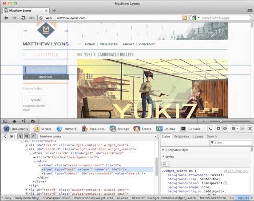This screenshot has height=201, width=254.
Task: Open the Scripts panel
Action: pos(42,129)
